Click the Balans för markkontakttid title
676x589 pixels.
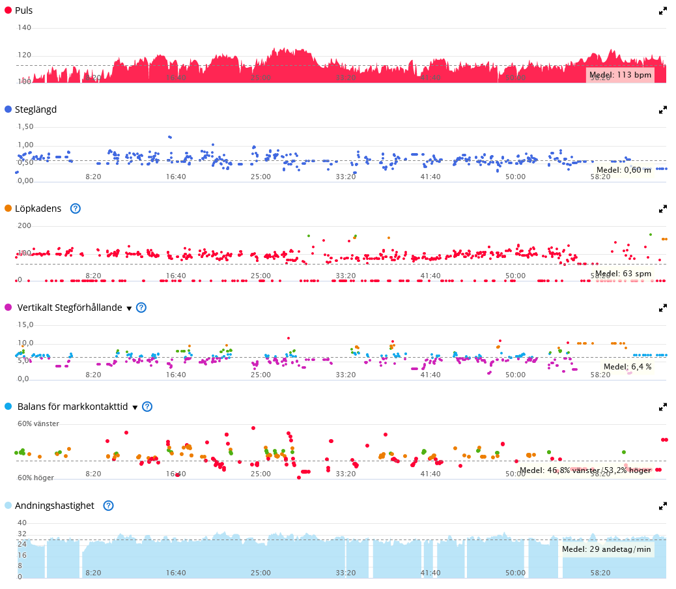[x=72, y=407]
